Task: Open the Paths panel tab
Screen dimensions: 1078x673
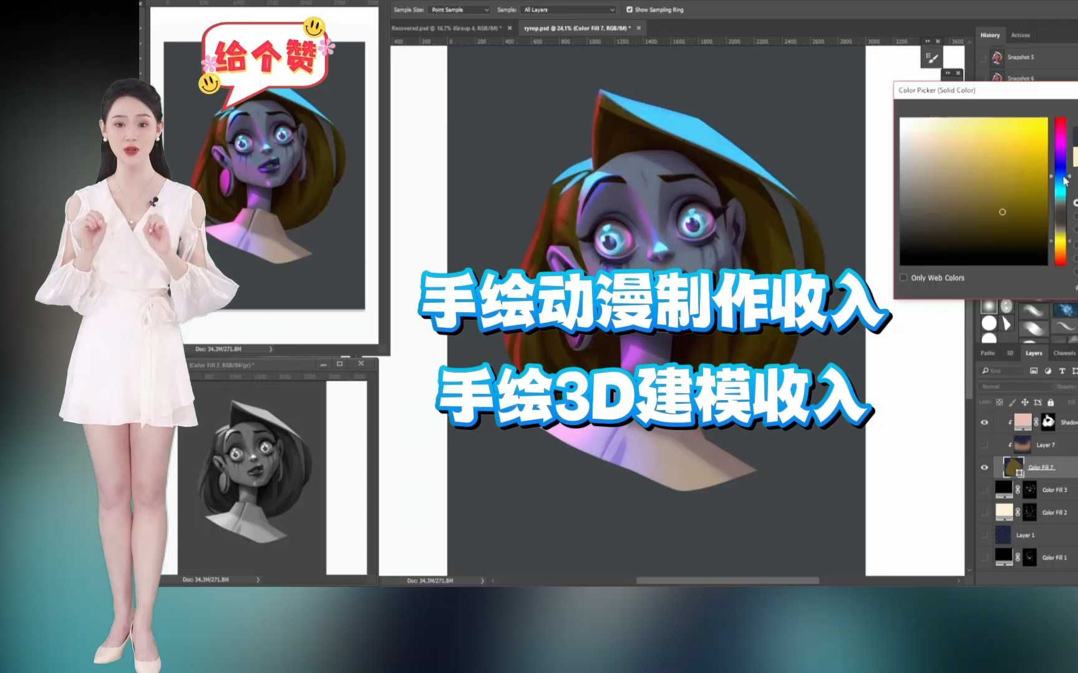Action: point(988,353)
